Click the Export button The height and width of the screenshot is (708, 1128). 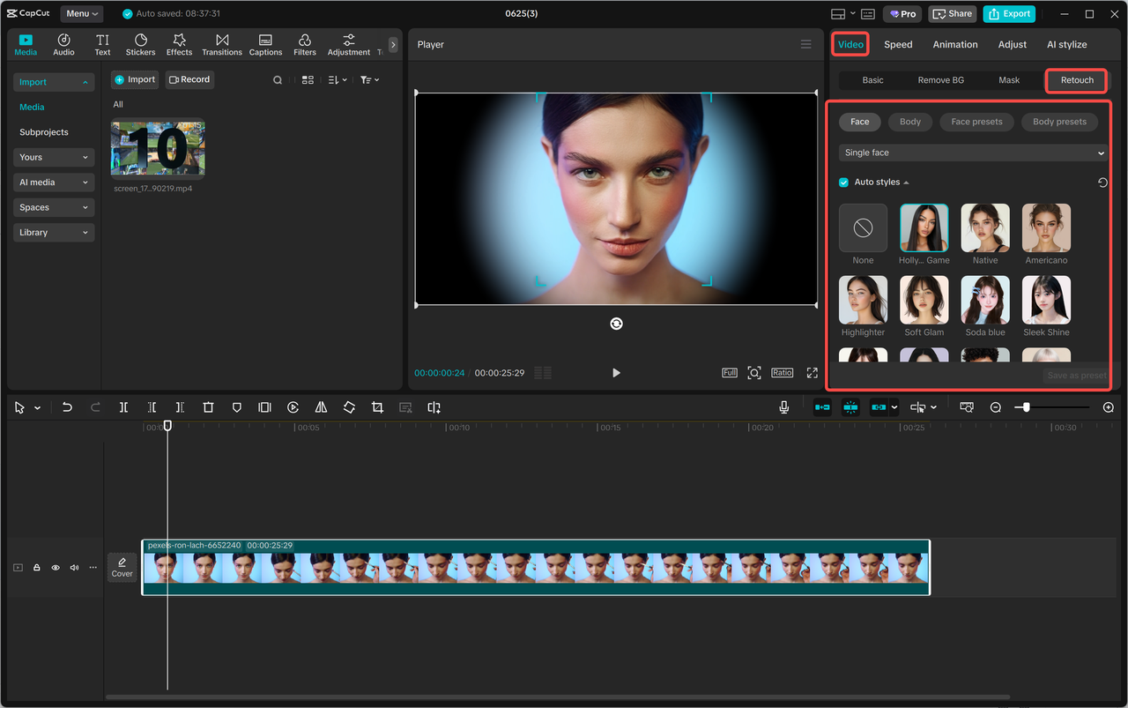coord(1009,13)
